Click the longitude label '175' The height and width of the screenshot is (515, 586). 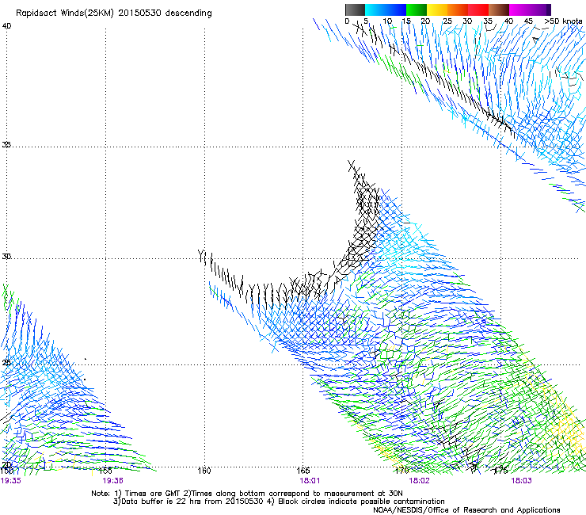point(500,471)
